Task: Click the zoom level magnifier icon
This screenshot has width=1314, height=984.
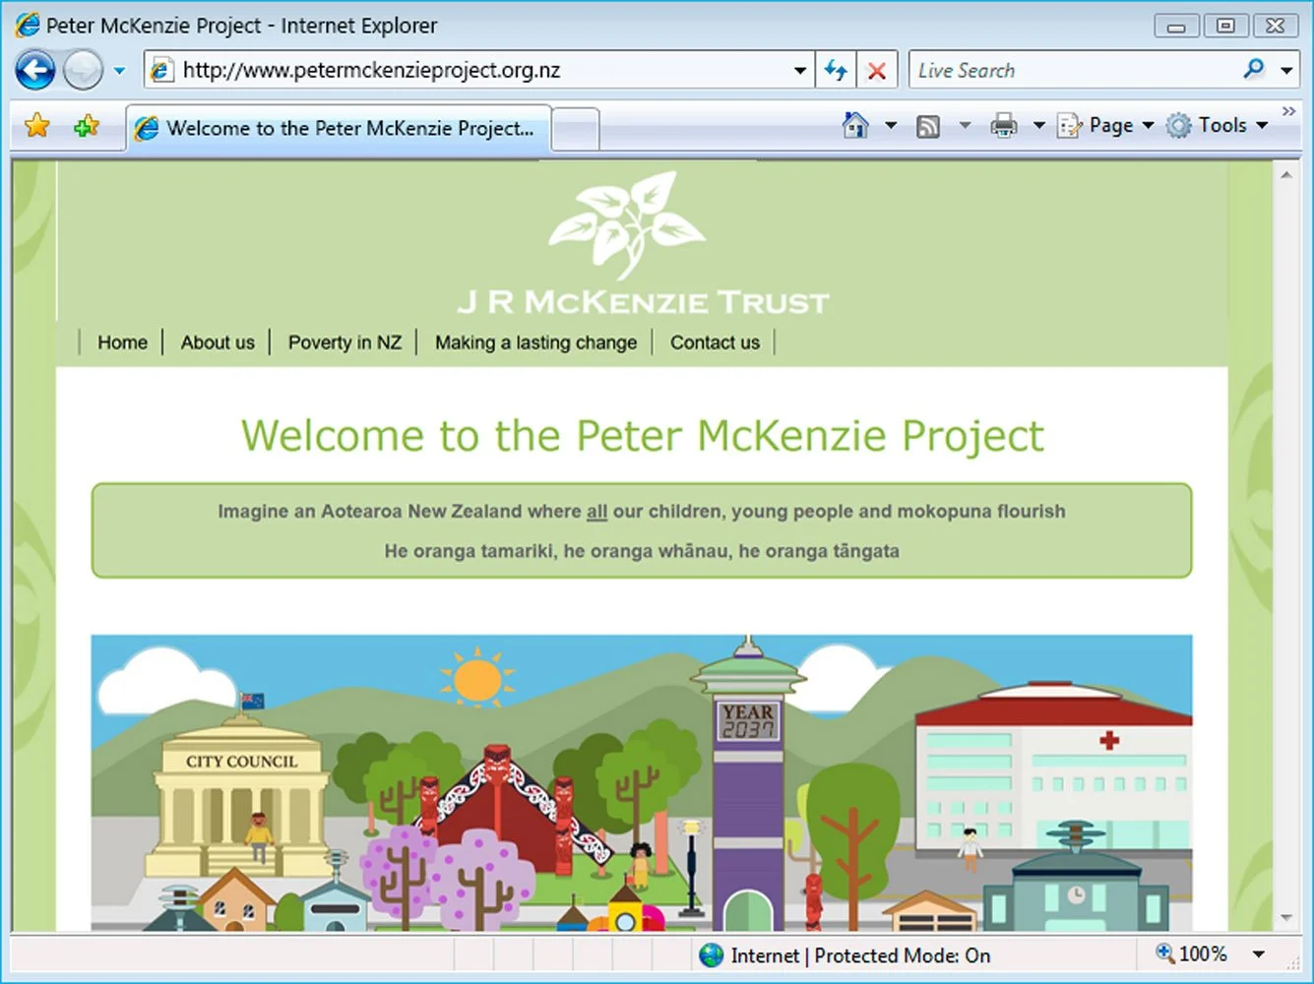Action: tap(1164, 953)
